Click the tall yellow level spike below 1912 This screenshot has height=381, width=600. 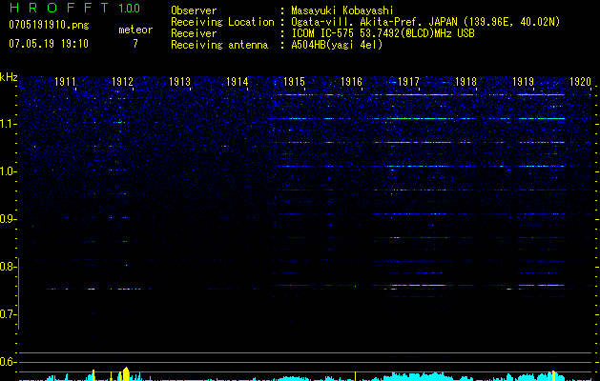pos(126,373)
